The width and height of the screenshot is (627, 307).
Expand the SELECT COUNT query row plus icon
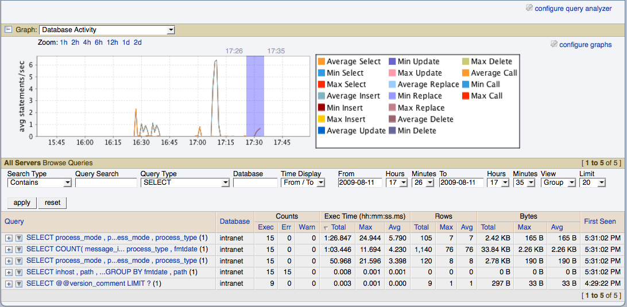click(9, 250)
